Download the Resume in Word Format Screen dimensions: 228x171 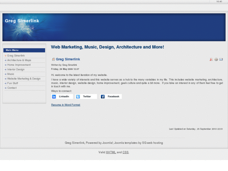(x=66, y=105)
